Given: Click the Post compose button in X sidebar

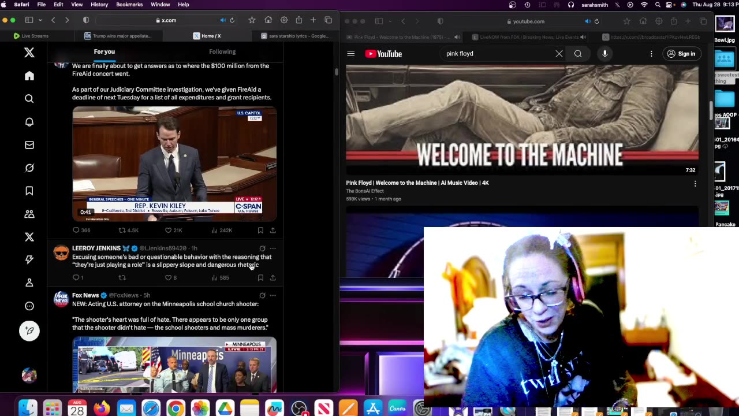Looking at the screenshot, I should click(29, 330).
